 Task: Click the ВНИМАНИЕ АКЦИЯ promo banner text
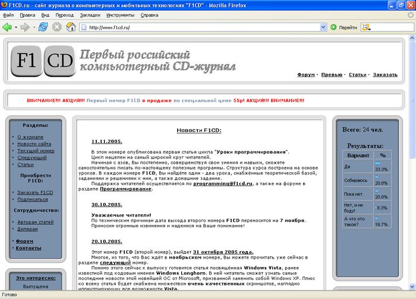pyautogui.click(x=166, y=101)
